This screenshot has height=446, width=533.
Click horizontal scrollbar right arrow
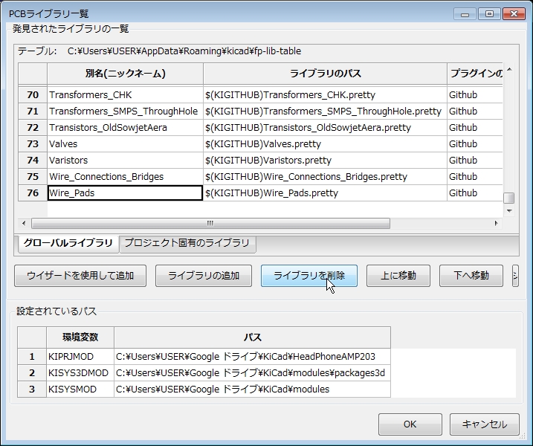(x=497, y=223)
